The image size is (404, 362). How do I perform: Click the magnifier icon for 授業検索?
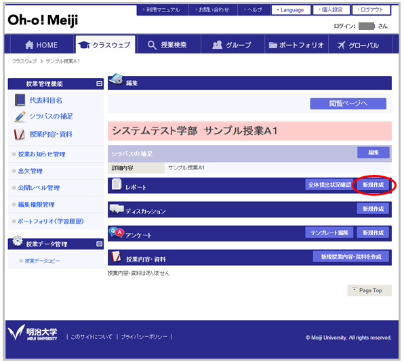click(x=152, y=45)
